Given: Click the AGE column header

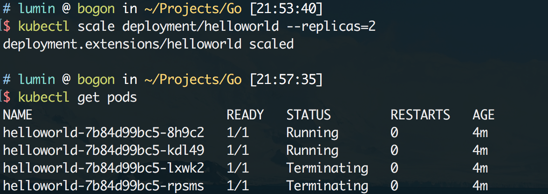Looking at the screenshot, I should 483,115.
